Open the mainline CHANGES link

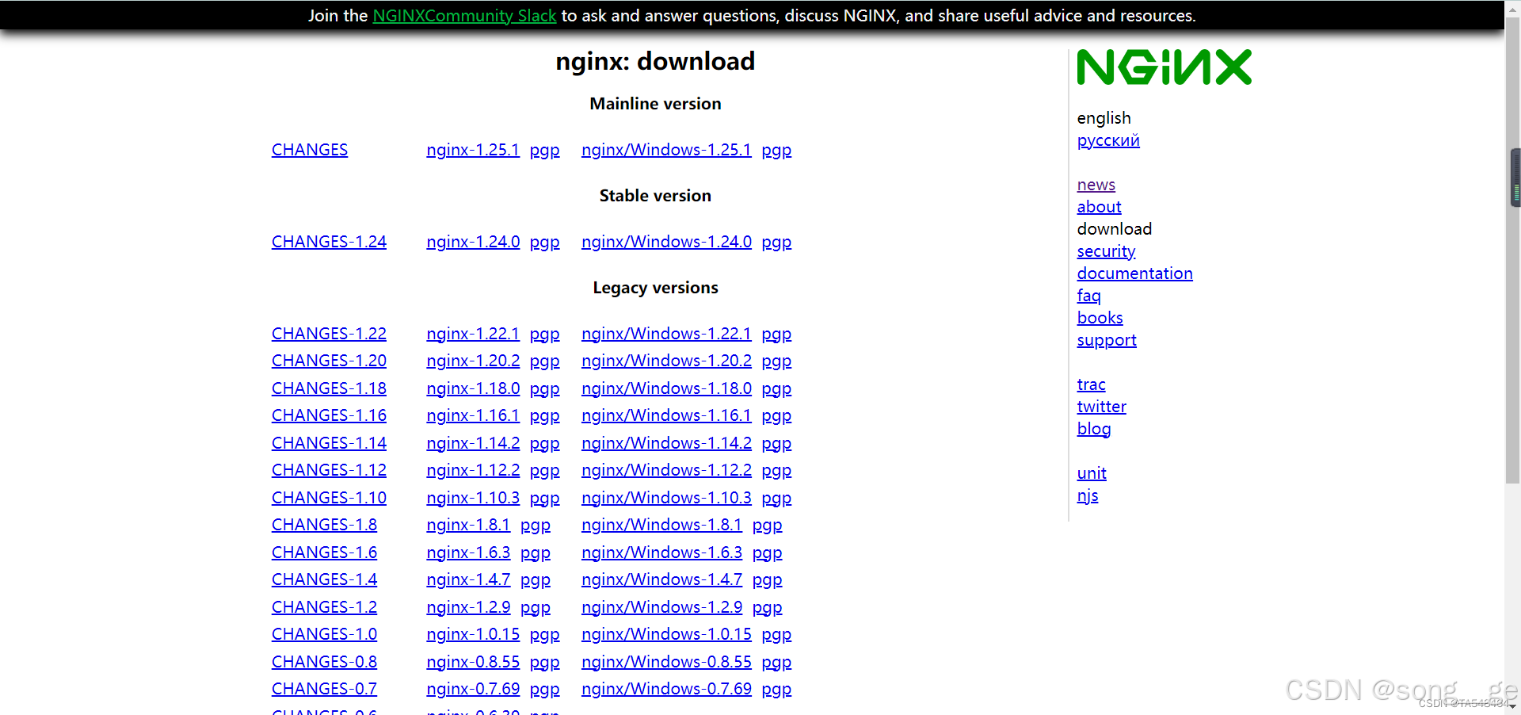click(310, 150)
